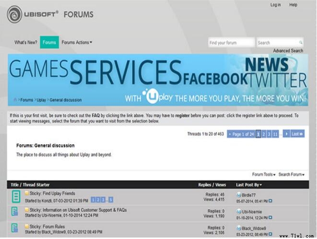Click sticky folder icon beside Information on Ubisoft
The height and width of the screenshot is (239, 317).
click(27, 210)
